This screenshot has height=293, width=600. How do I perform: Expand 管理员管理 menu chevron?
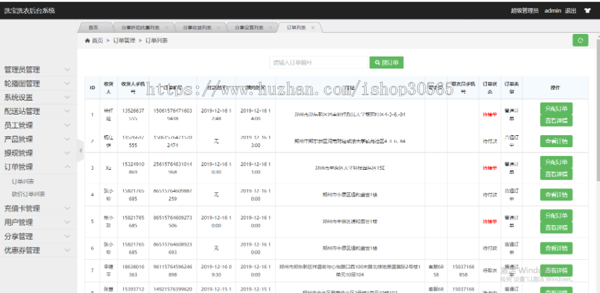pyautogui.click(x=67, y=69)
